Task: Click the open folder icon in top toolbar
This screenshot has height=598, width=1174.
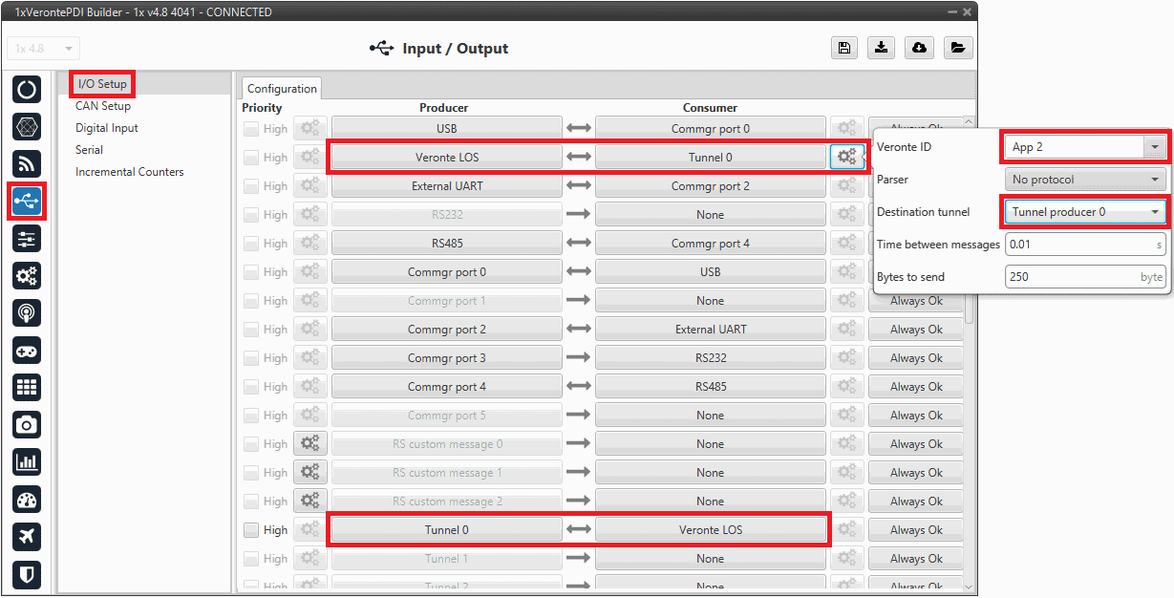Action: [x=957, y=49]
